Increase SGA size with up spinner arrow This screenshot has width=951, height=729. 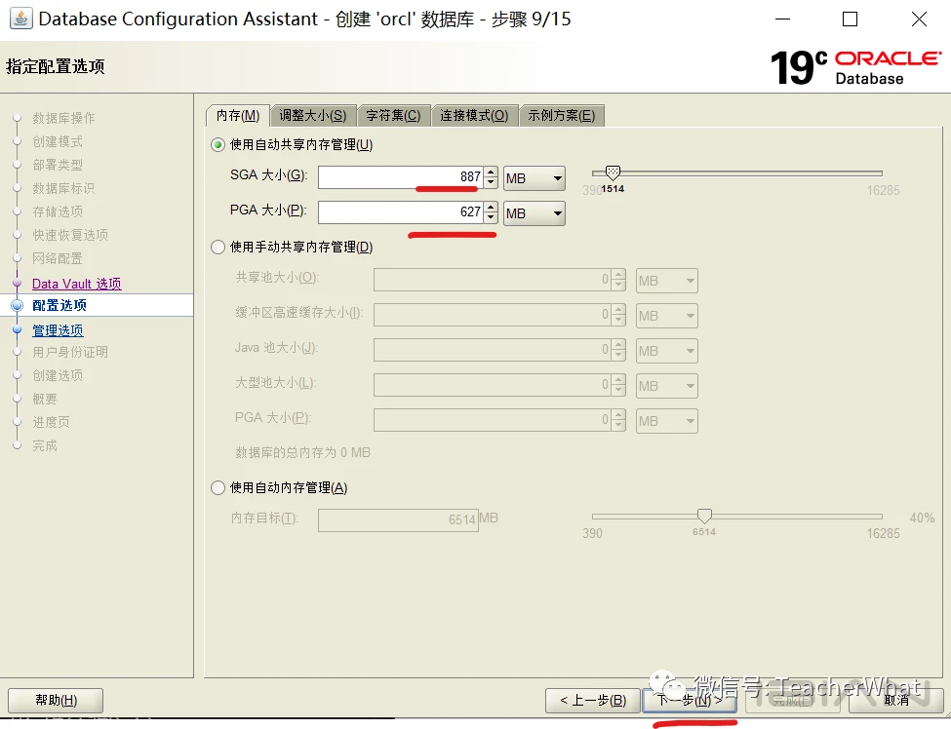coord(492,173)
